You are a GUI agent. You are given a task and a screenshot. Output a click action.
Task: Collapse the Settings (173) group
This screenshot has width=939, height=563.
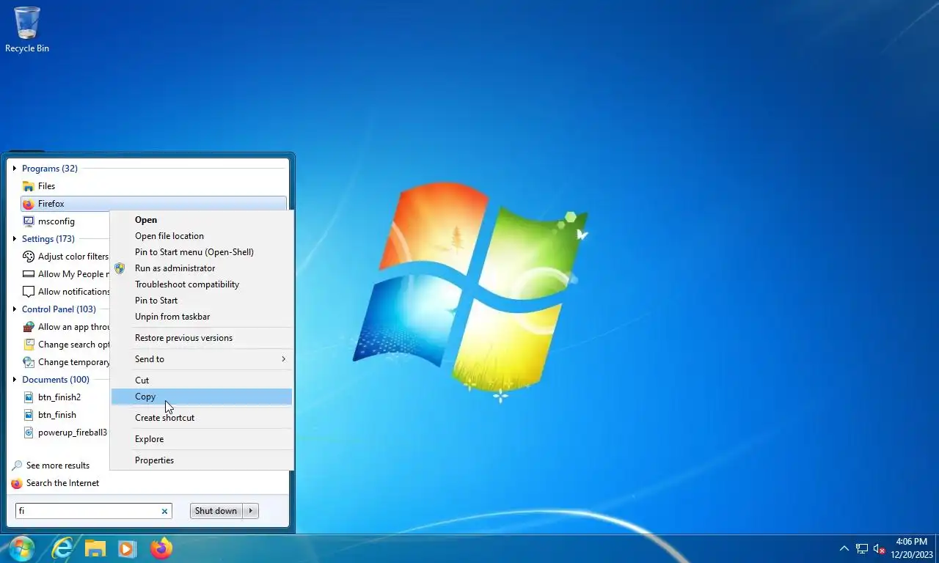(15, 239)
